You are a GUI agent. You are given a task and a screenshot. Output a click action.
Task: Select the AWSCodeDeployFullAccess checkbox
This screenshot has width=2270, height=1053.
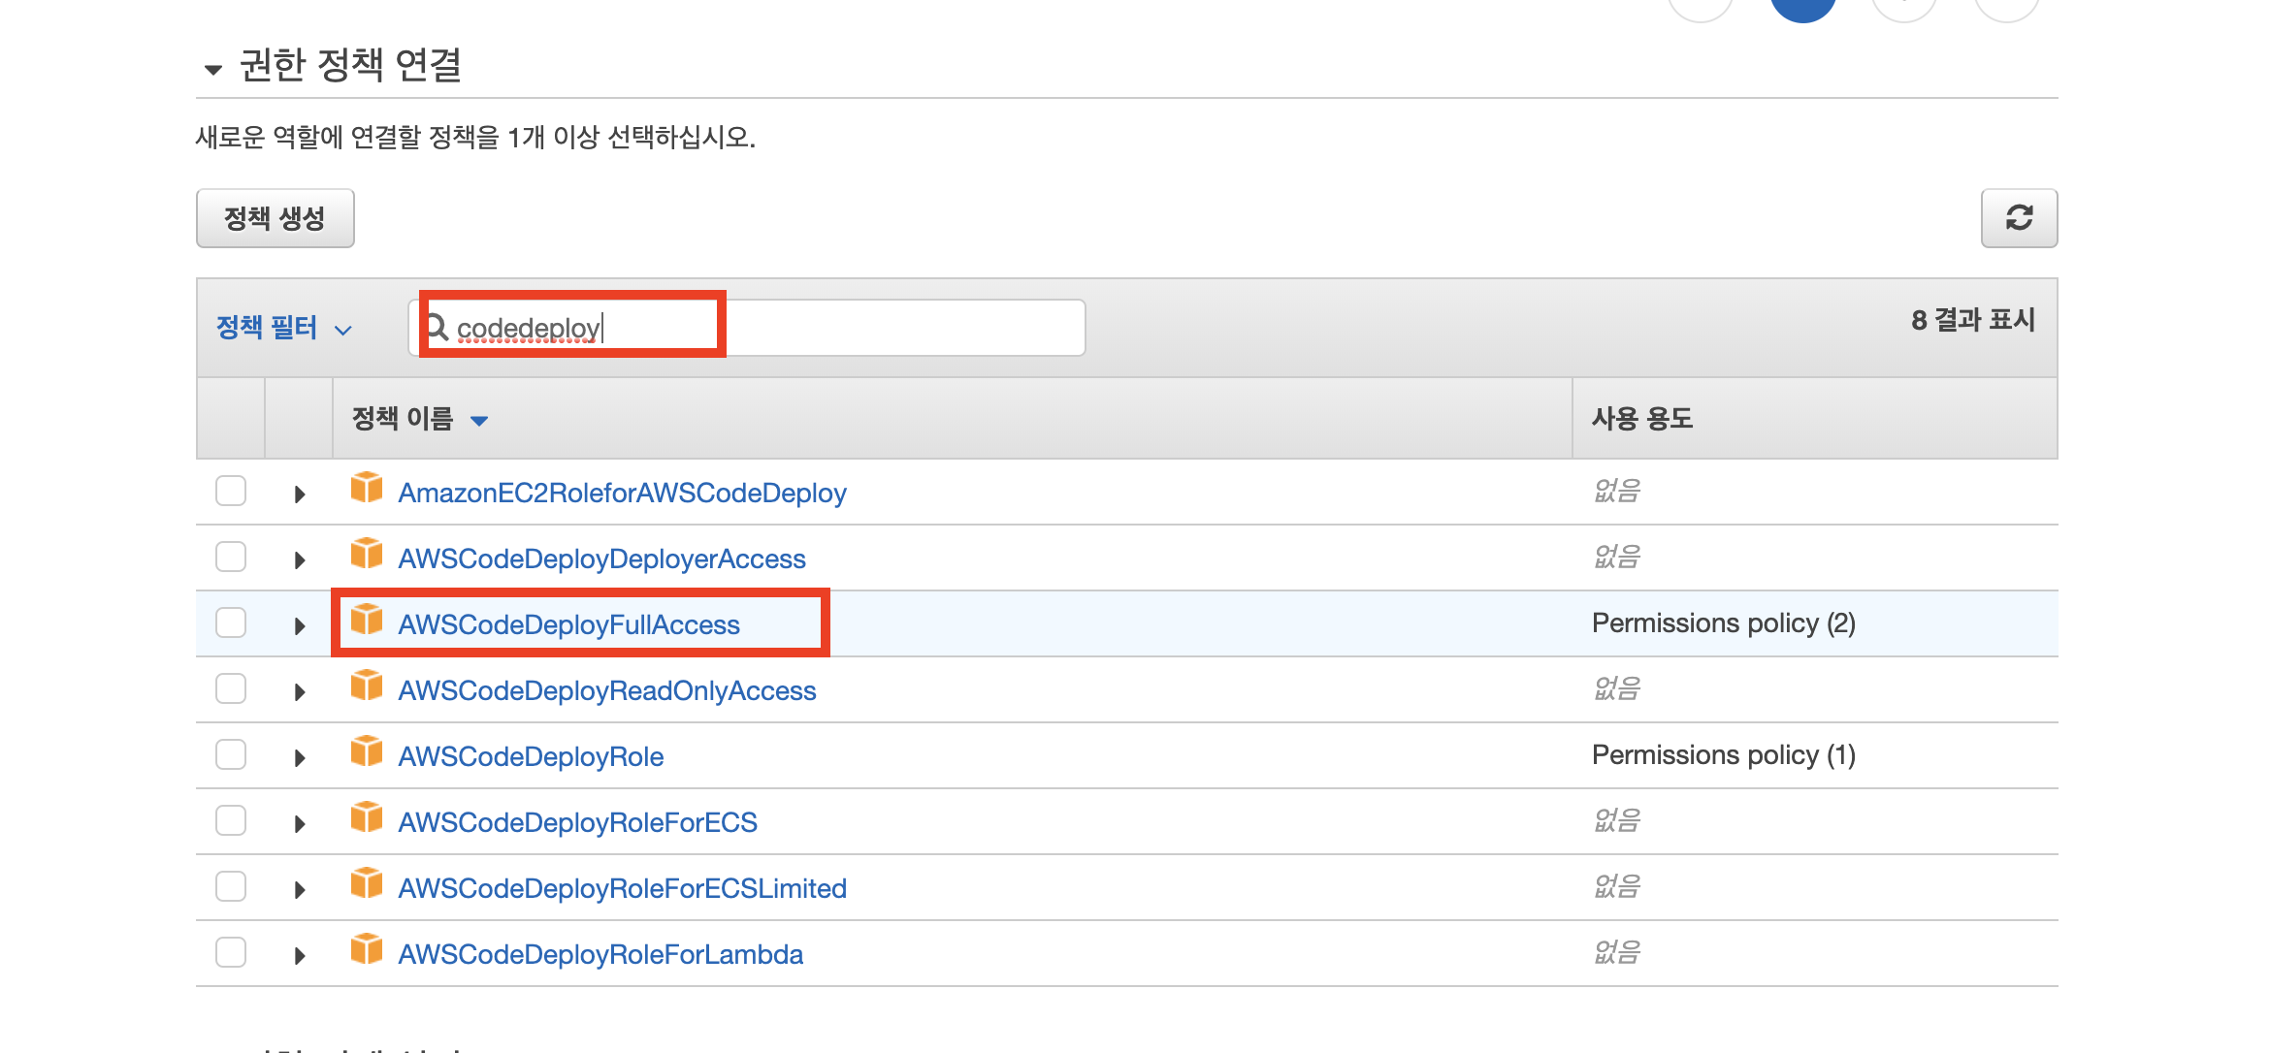coord(231,622)
